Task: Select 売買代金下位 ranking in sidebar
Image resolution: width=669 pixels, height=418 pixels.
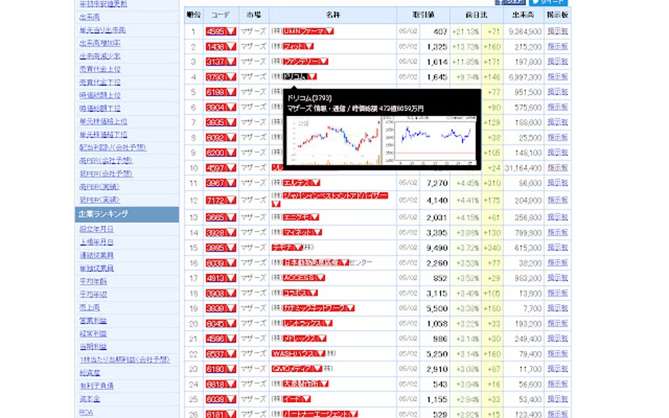Action: tap(100, 83)
